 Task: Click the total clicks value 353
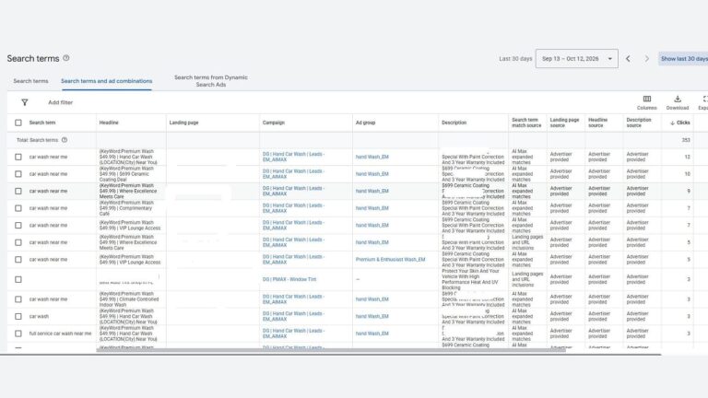pyautogui.click(x=686, y=140)
